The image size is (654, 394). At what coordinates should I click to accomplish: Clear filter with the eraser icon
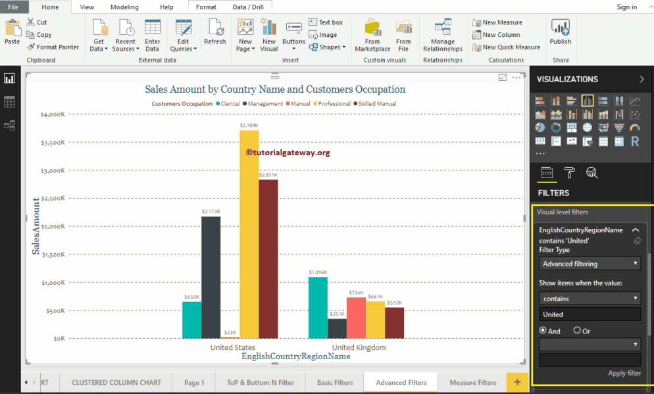[636, 241]
